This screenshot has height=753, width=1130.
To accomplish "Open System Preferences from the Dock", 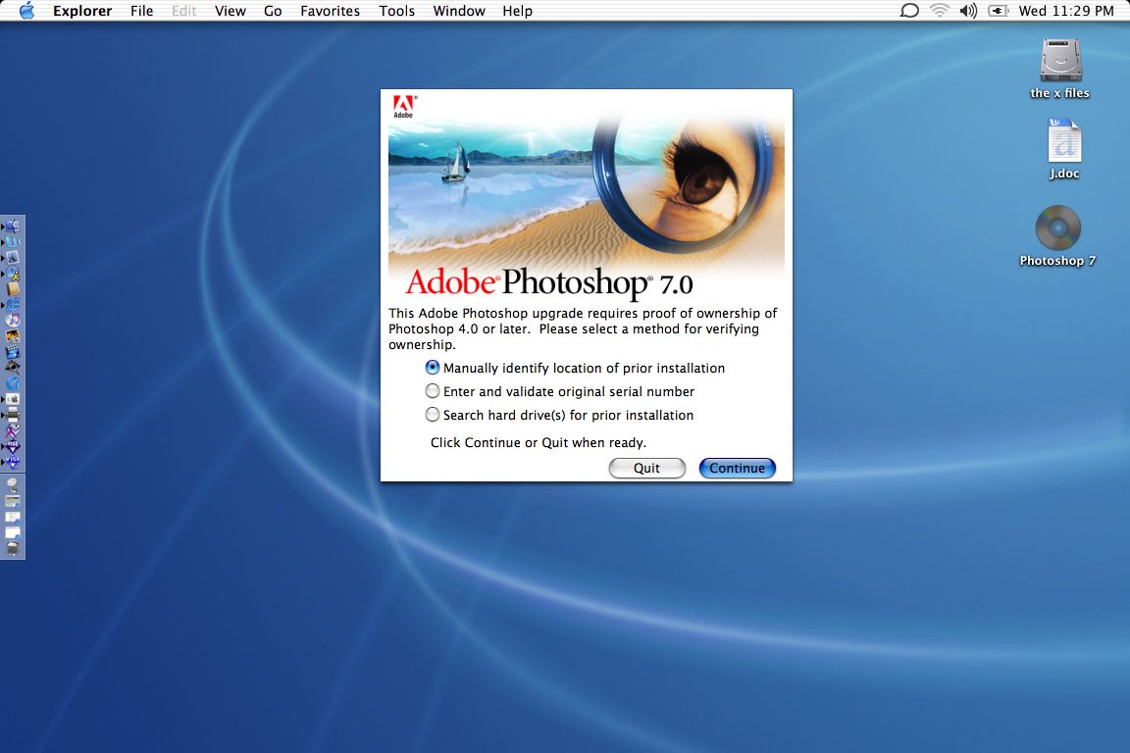I will pos(13,398).
